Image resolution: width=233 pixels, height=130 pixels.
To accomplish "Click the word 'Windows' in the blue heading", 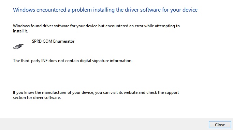I will 24,10.
